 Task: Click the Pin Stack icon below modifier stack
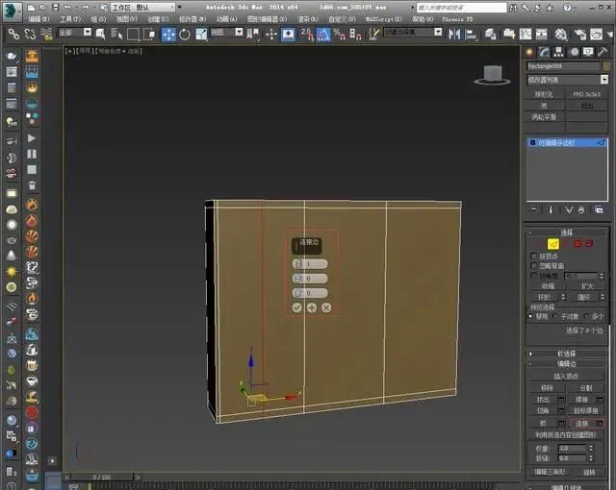[534, 210]
